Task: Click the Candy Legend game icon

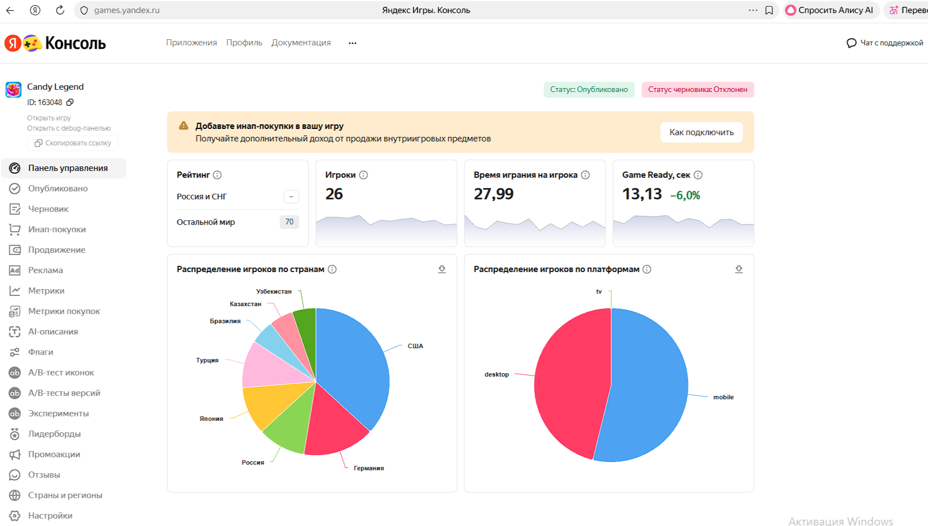Action: pos(14,90)
